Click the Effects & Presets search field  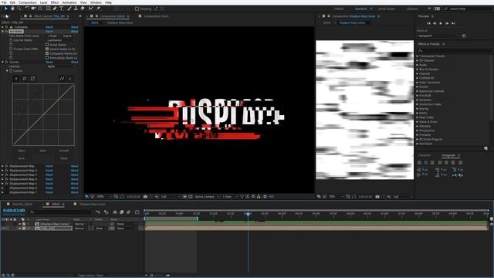454,50
